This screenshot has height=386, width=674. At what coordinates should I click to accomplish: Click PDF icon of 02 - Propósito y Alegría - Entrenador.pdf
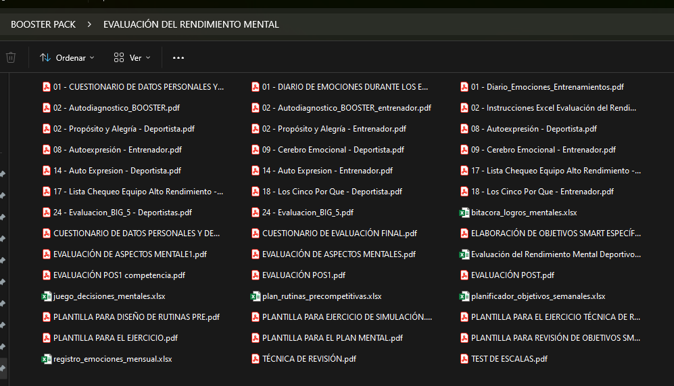tap(256, 129)
